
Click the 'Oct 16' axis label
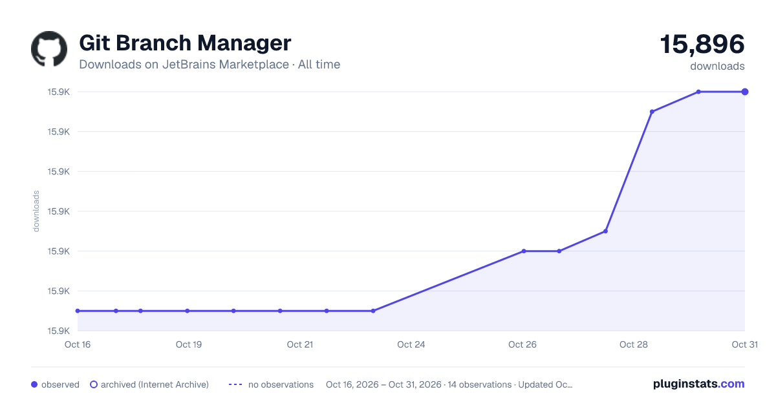(78, 344)
